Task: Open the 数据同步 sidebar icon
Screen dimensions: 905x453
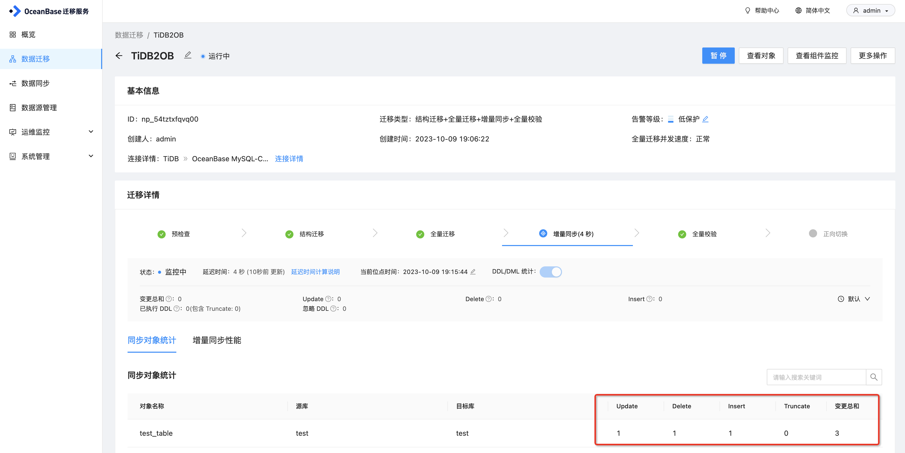Action: [13, 83]
